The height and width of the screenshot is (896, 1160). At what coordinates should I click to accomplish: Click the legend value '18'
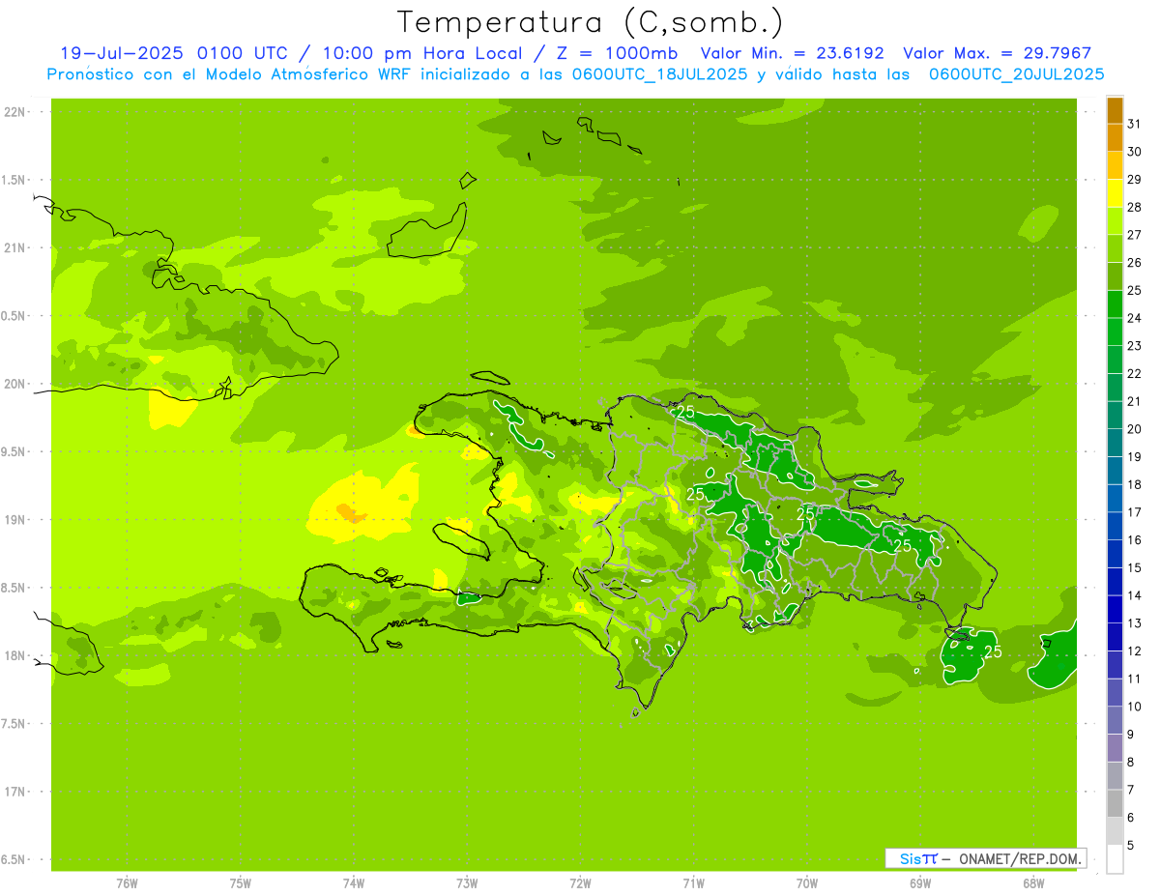pos(1135,484)
